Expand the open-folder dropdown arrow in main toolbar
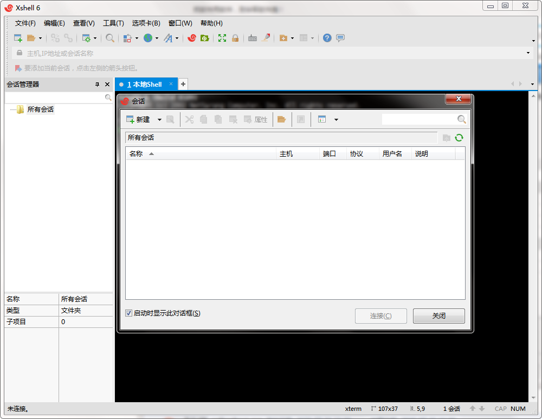542x419 pixels. coord(40,38)
